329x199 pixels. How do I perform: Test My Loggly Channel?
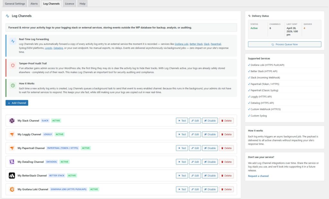coord(182,134)
